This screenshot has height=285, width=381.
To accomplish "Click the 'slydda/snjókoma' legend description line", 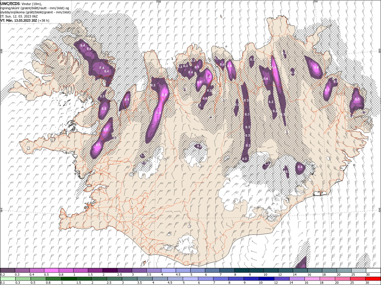I will tap(36, 12).
